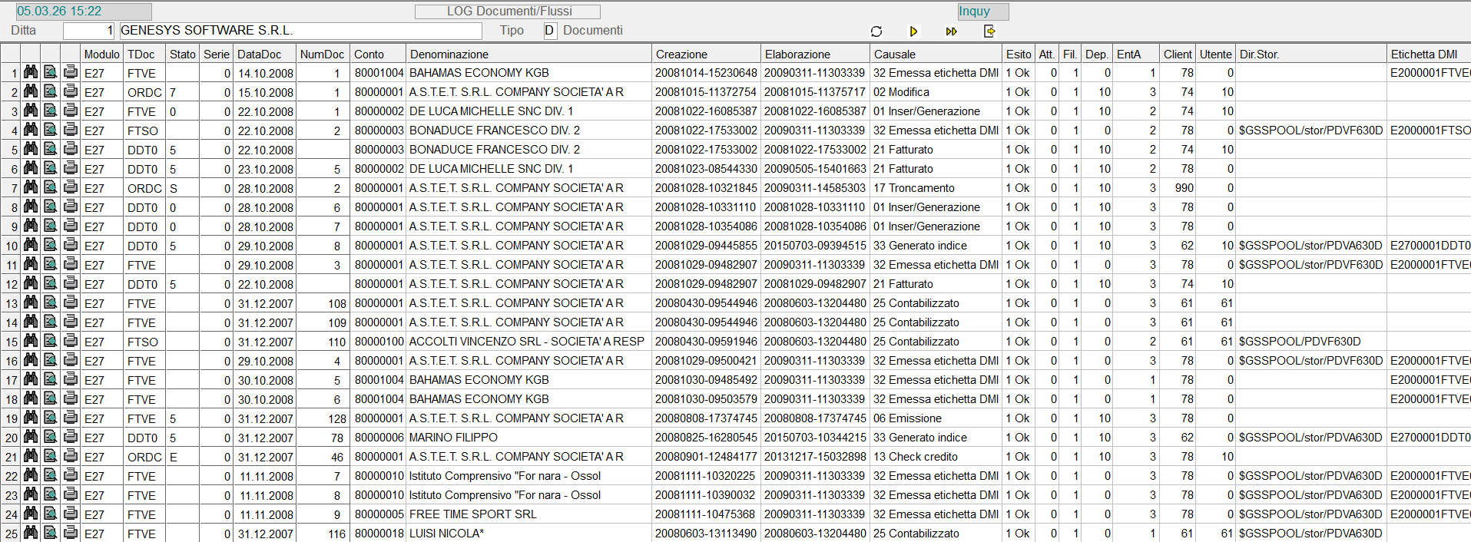Click the binoculars icon in row 10
The height and width of the screenshot is (542, 1471).
(31, 245)
